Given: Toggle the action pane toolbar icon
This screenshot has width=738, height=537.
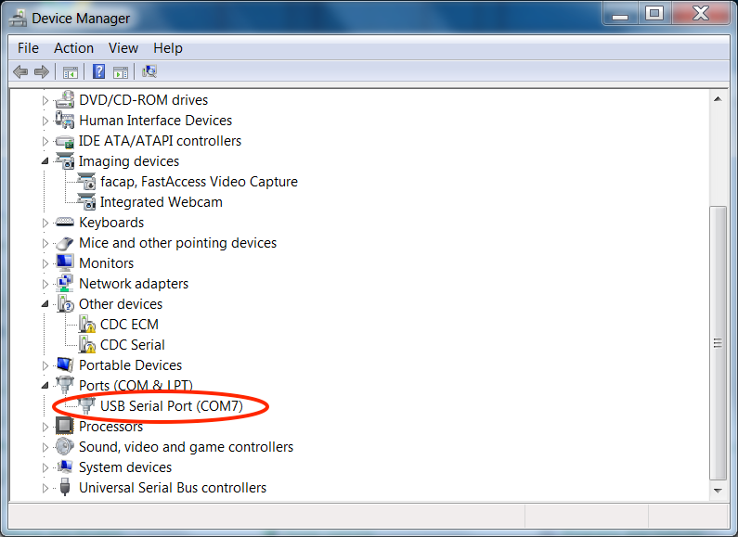Looking at the screenshot, I should 121,72.
